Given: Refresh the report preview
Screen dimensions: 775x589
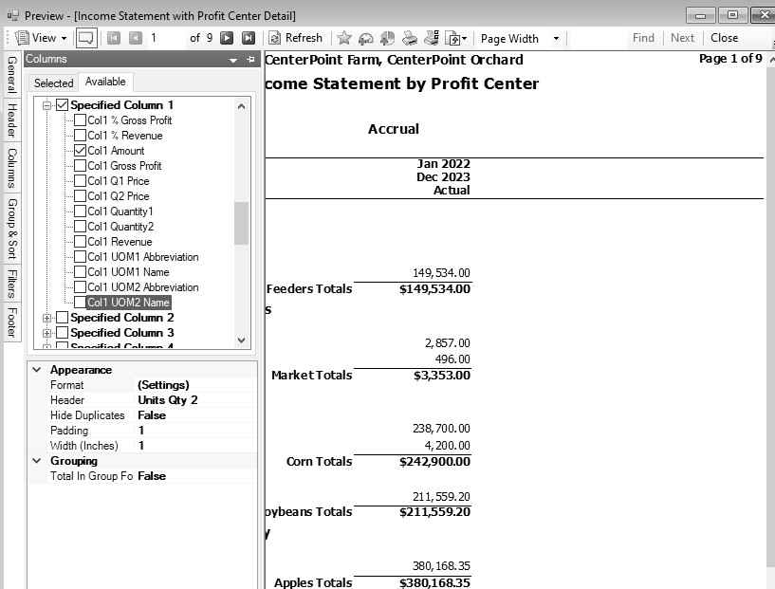Looking at the screenshot, I should click(295, 38).
